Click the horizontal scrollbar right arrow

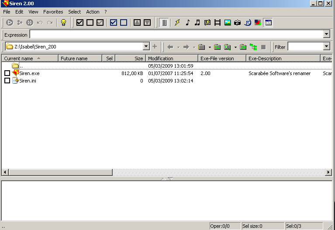click(328, 172)
